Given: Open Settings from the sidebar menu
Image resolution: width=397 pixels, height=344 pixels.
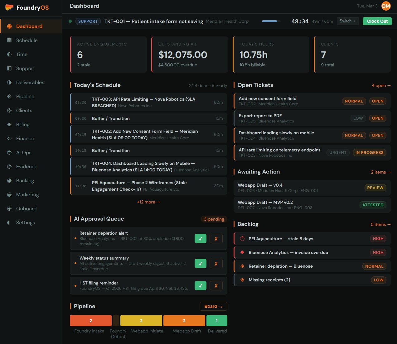Looking at the screenshot, I should [26, 222].
